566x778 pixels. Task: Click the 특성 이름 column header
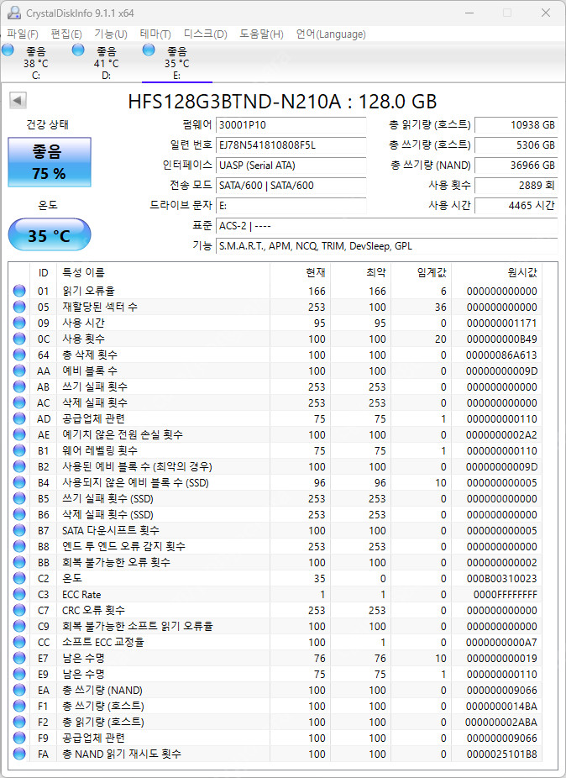coord(163,272)
